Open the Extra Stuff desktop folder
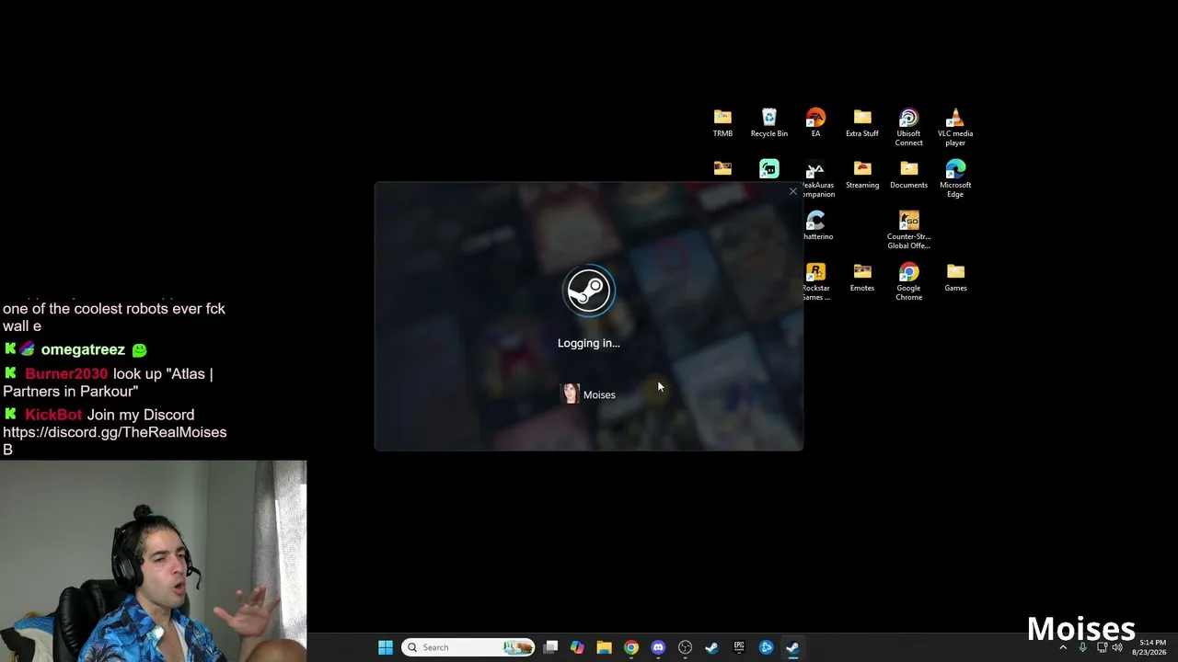 [862, 122]
